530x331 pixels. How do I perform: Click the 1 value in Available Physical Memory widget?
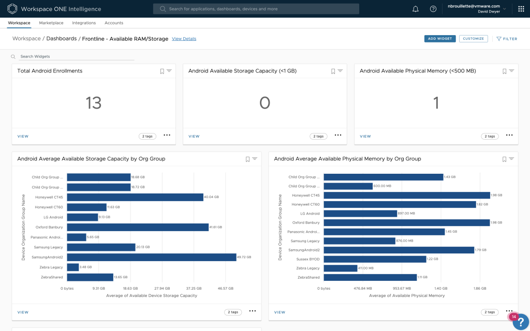[436, 103]
